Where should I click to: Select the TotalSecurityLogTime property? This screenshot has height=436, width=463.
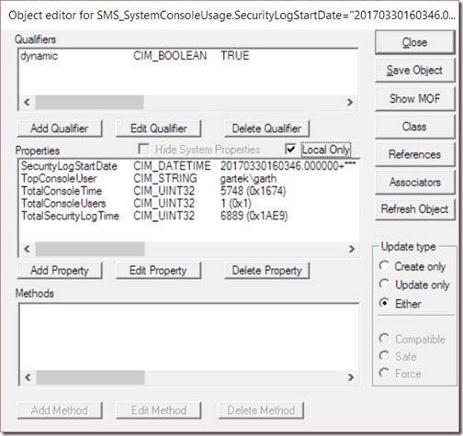pos(188,216)
